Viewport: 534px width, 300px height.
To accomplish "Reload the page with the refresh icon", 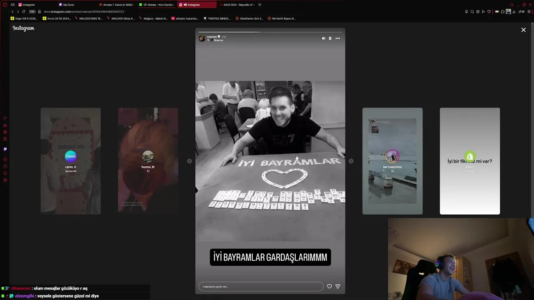I will point(24,12).
